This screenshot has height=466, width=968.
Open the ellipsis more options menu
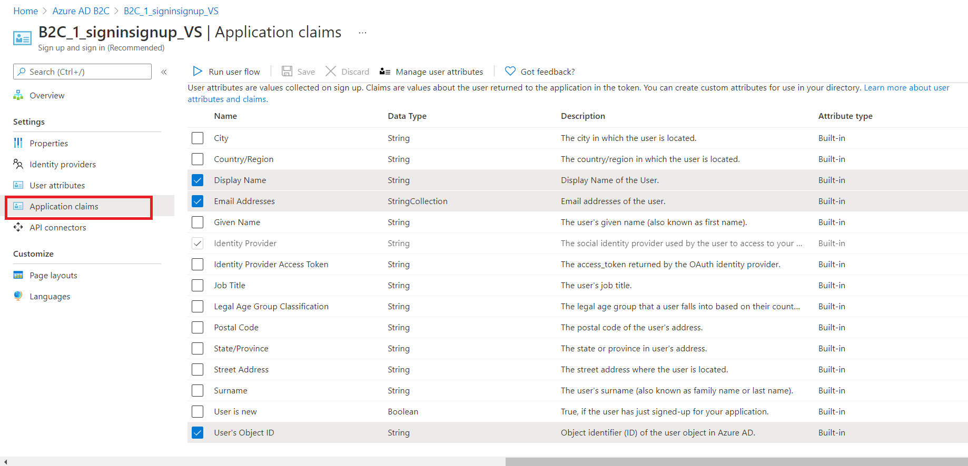click(362, 33)
